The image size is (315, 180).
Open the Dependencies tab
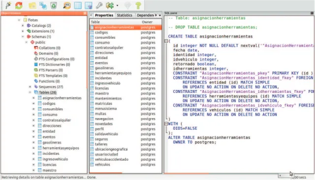145,15
